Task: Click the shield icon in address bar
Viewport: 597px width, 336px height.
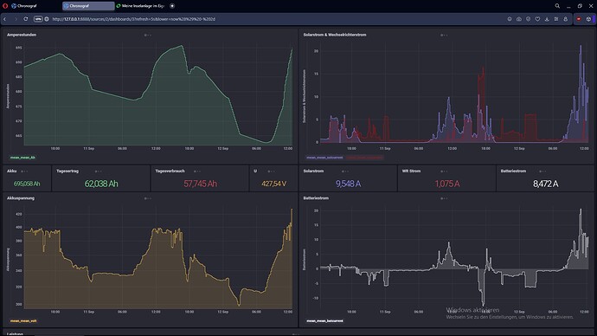Action: pos(528,19)
